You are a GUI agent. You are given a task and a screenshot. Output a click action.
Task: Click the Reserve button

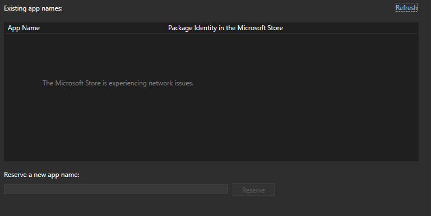click(x=253, y=190)
